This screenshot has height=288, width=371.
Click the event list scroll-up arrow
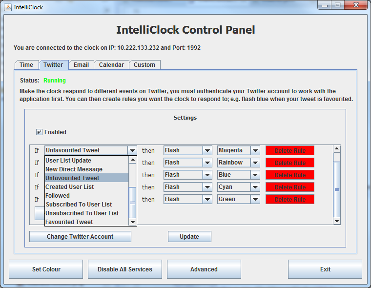point(132,160)
